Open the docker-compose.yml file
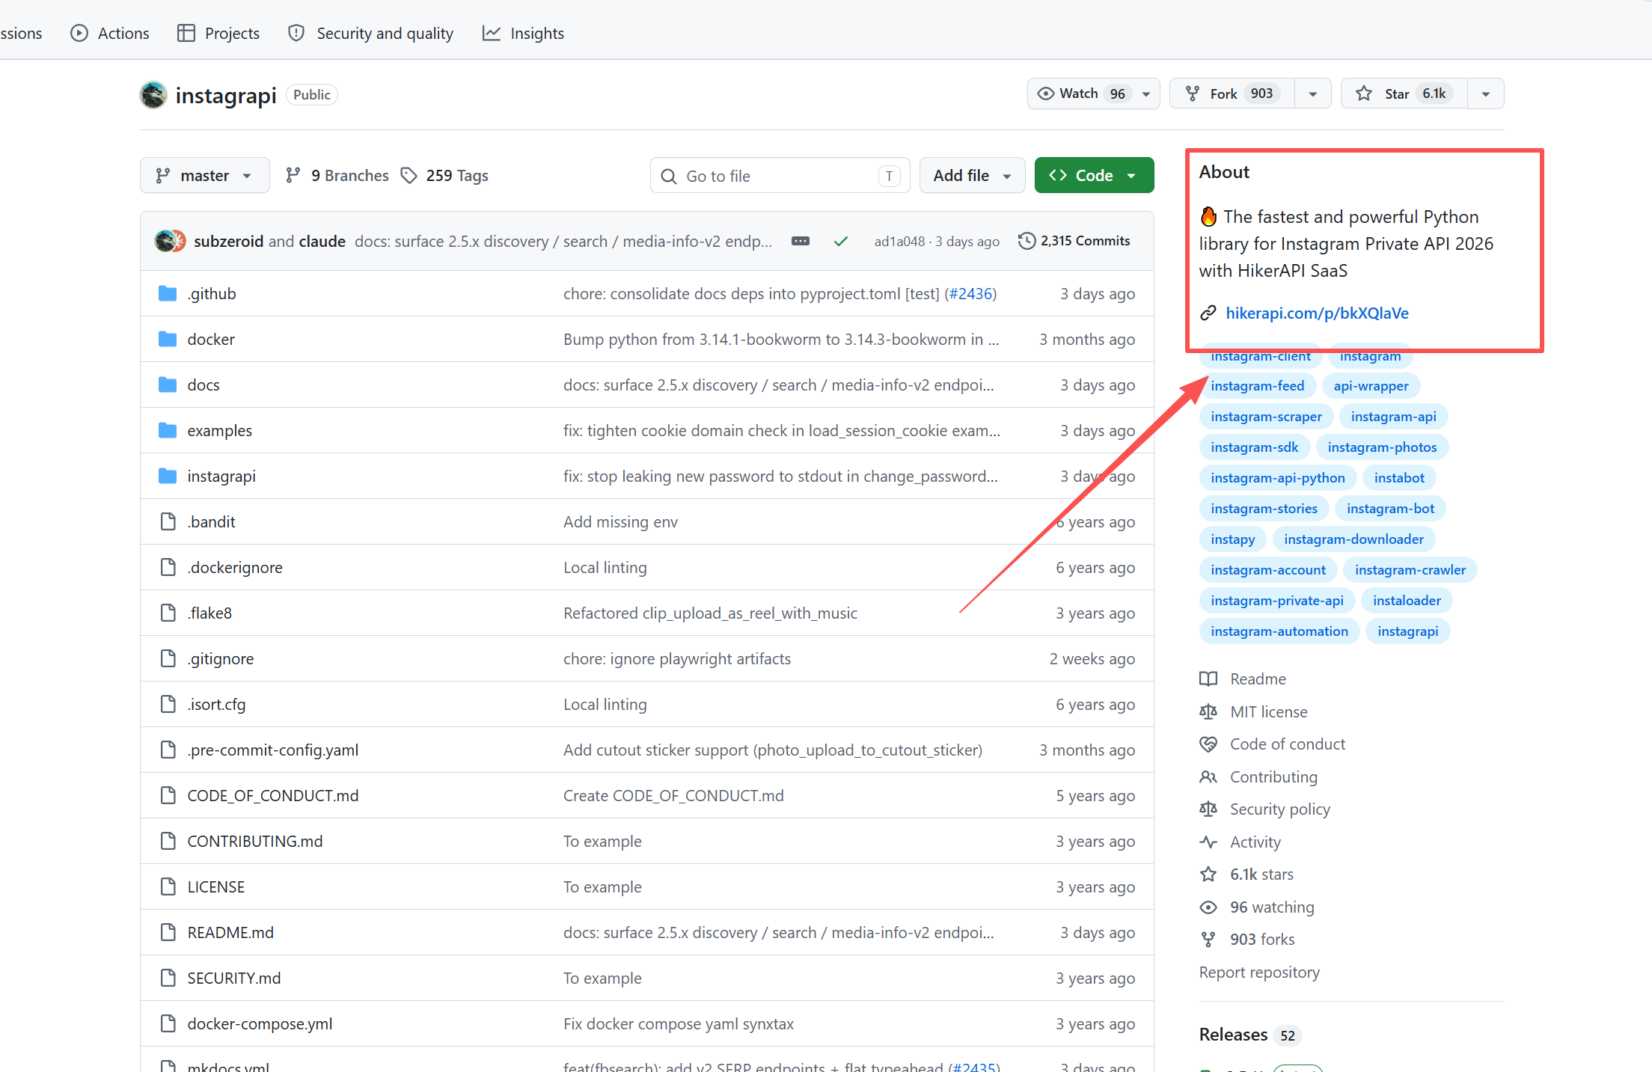Viewport: 1652px width, 1072px height. pos(260,1023)
